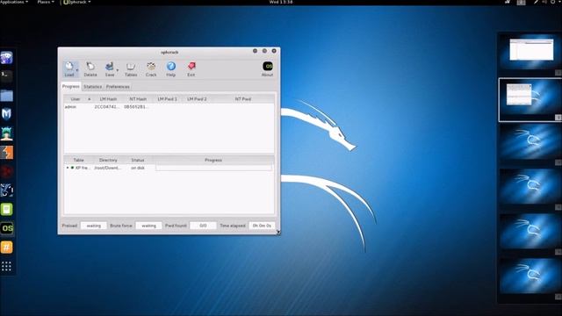Open the Places menu in top bar
Image resolution: width=562 pixels, height=316 pixels.
[46, 2]
